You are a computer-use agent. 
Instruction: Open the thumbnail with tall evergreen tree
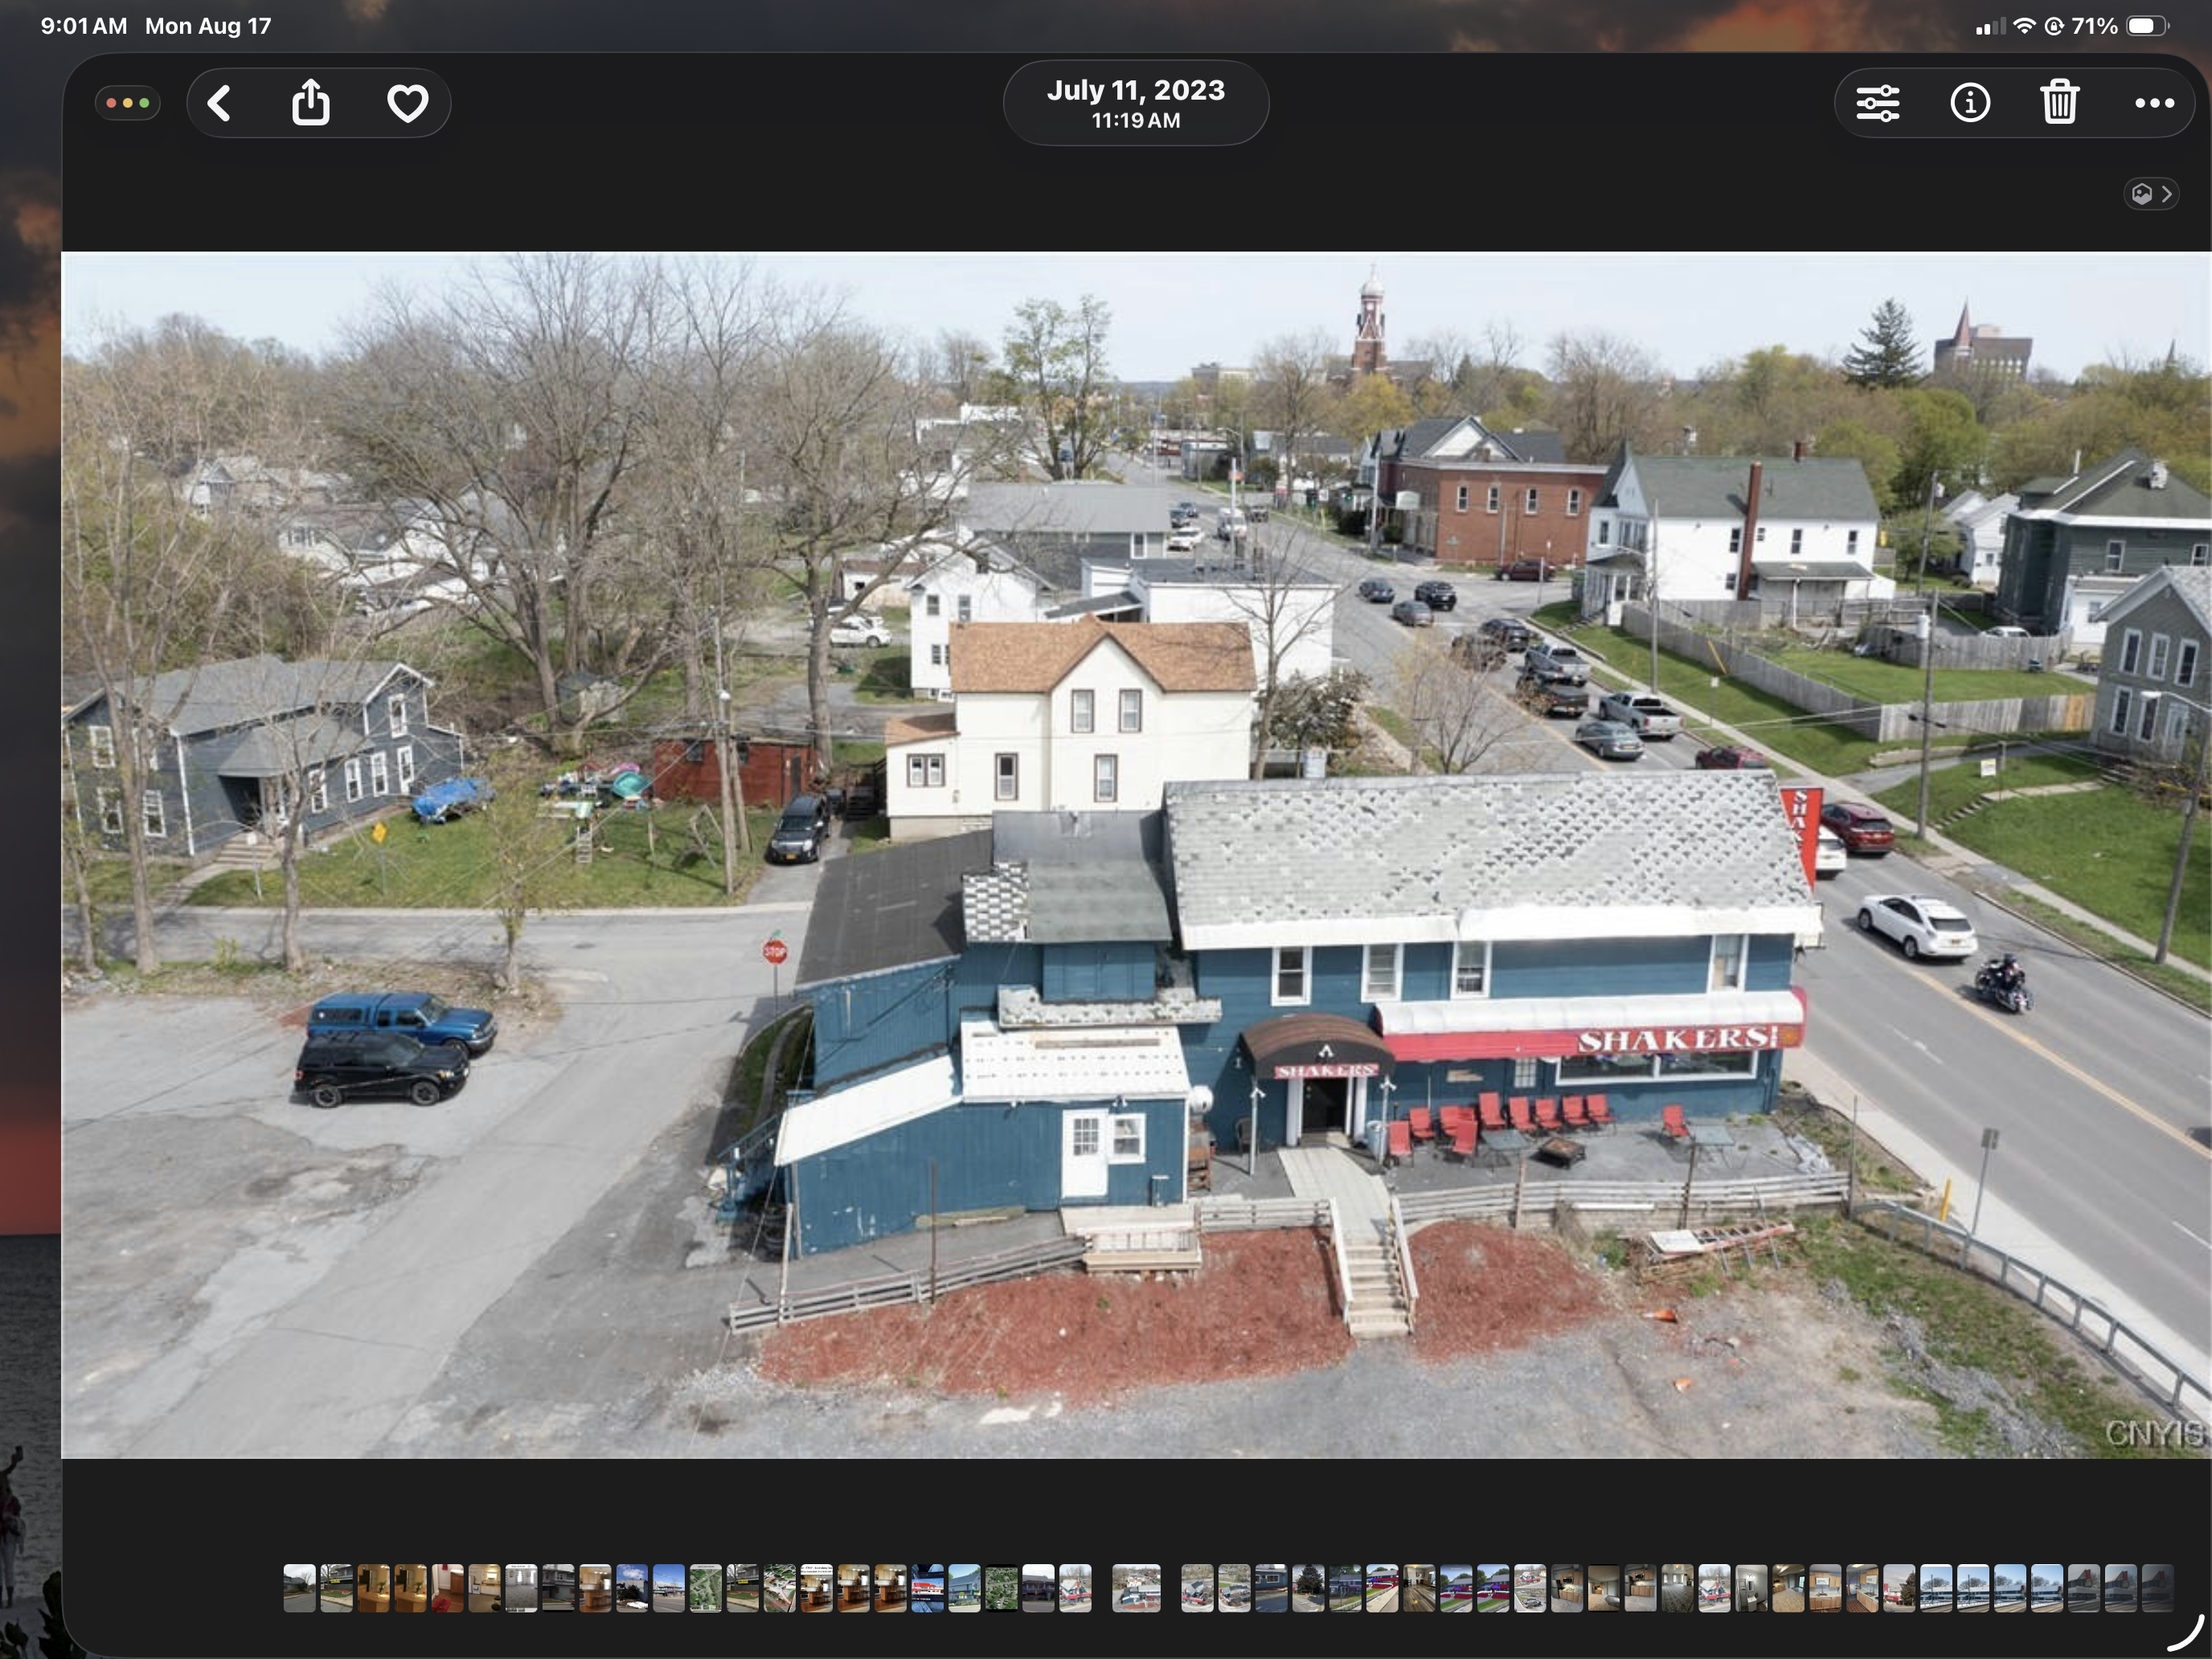(1309, 1588)
